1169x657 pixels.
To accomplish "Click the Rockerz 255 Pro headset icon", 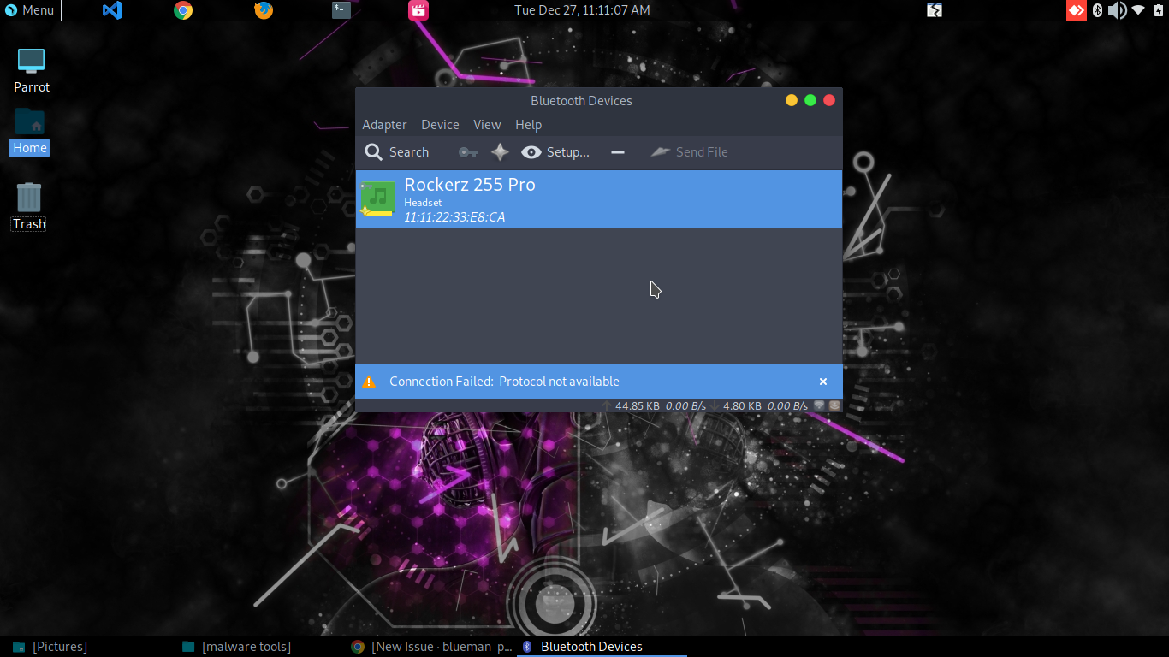I will tap(377, 198).
